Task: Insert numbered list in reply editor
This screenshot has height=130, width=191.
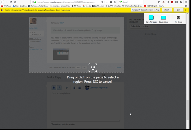Action: tap(74, 88)
